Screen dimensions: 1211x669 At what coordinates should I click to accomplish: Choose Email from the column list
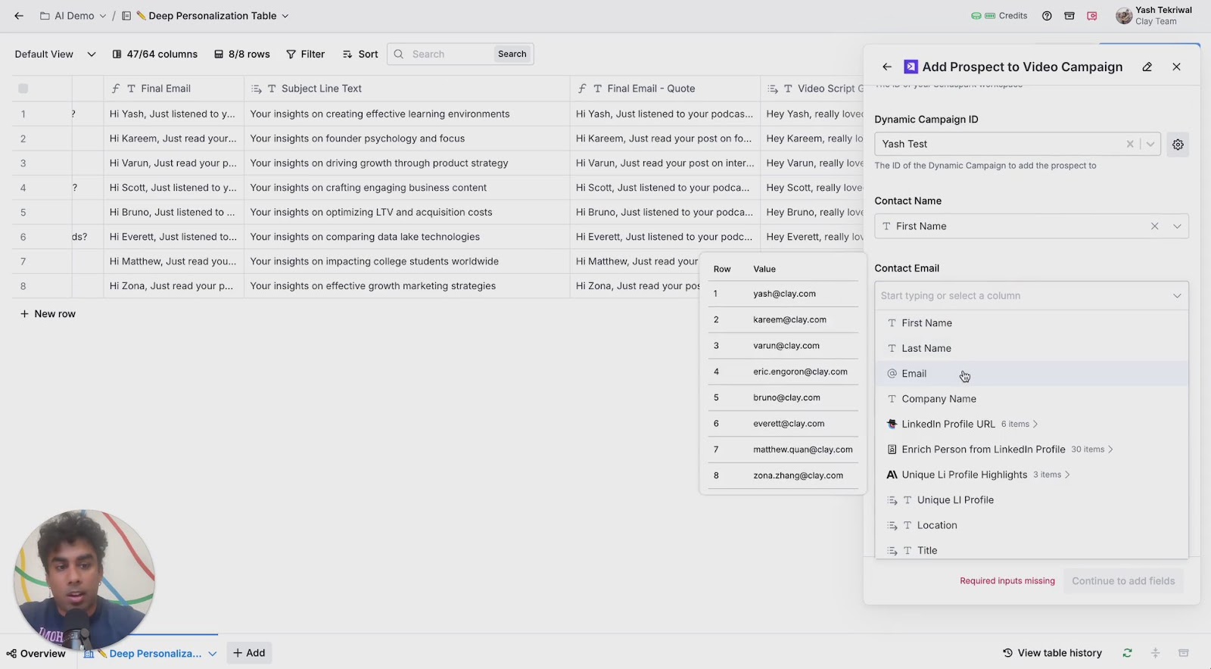[x=1032, y=374]
